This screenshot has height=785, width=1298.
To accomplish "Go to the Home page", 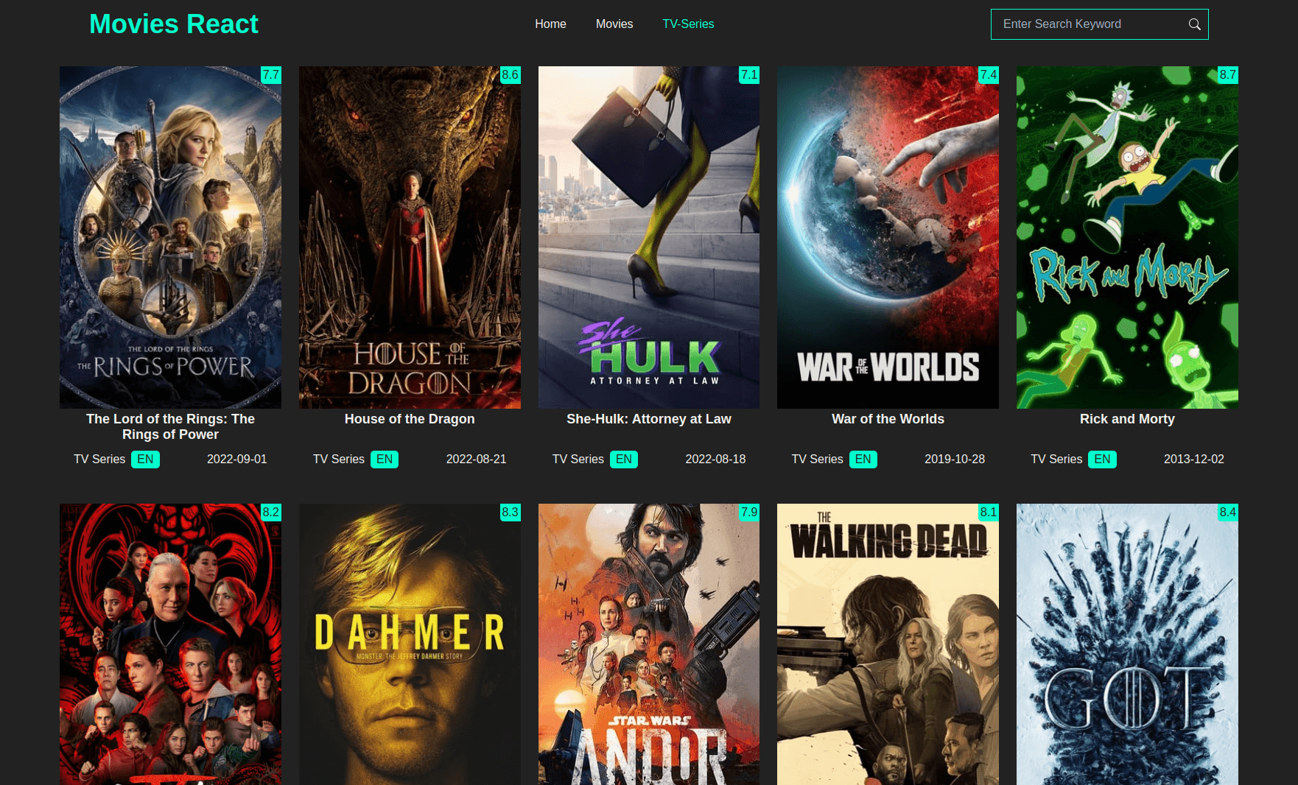I will (x=550, y=24).
